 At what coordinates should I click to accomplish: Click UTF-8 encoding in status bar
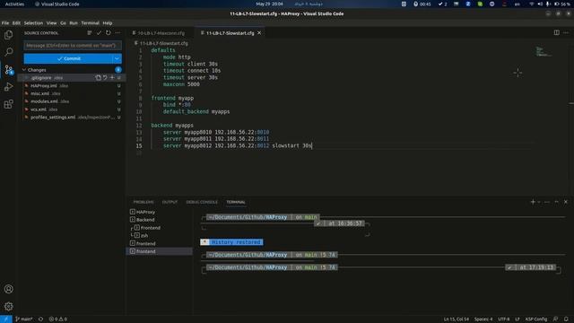coord(504,319)
